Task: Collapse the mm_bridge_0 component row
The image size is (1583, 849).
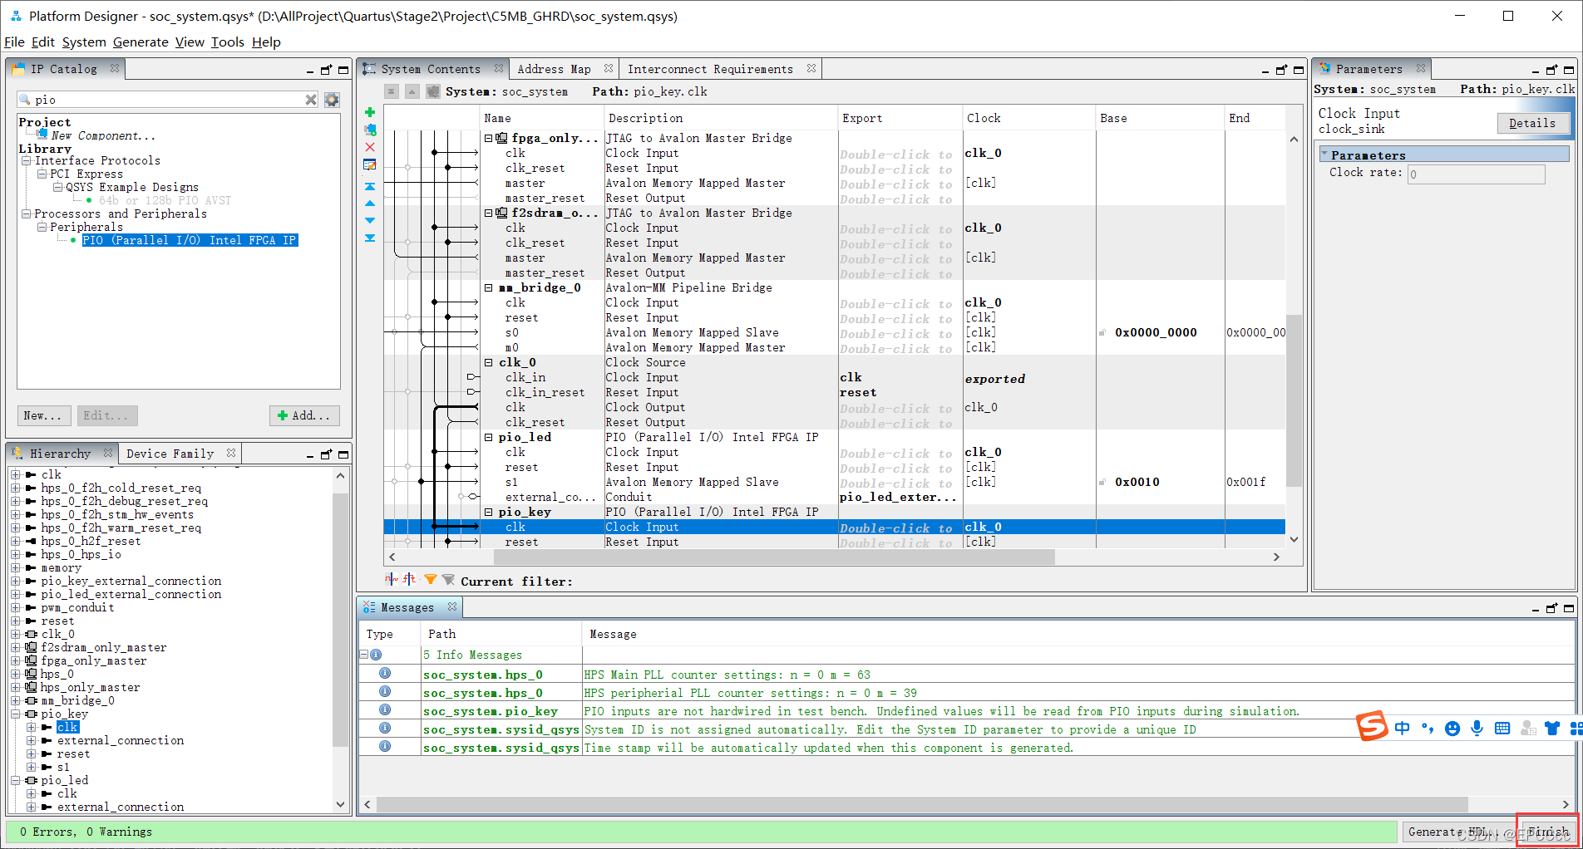Action: click(x=489, y=287)
